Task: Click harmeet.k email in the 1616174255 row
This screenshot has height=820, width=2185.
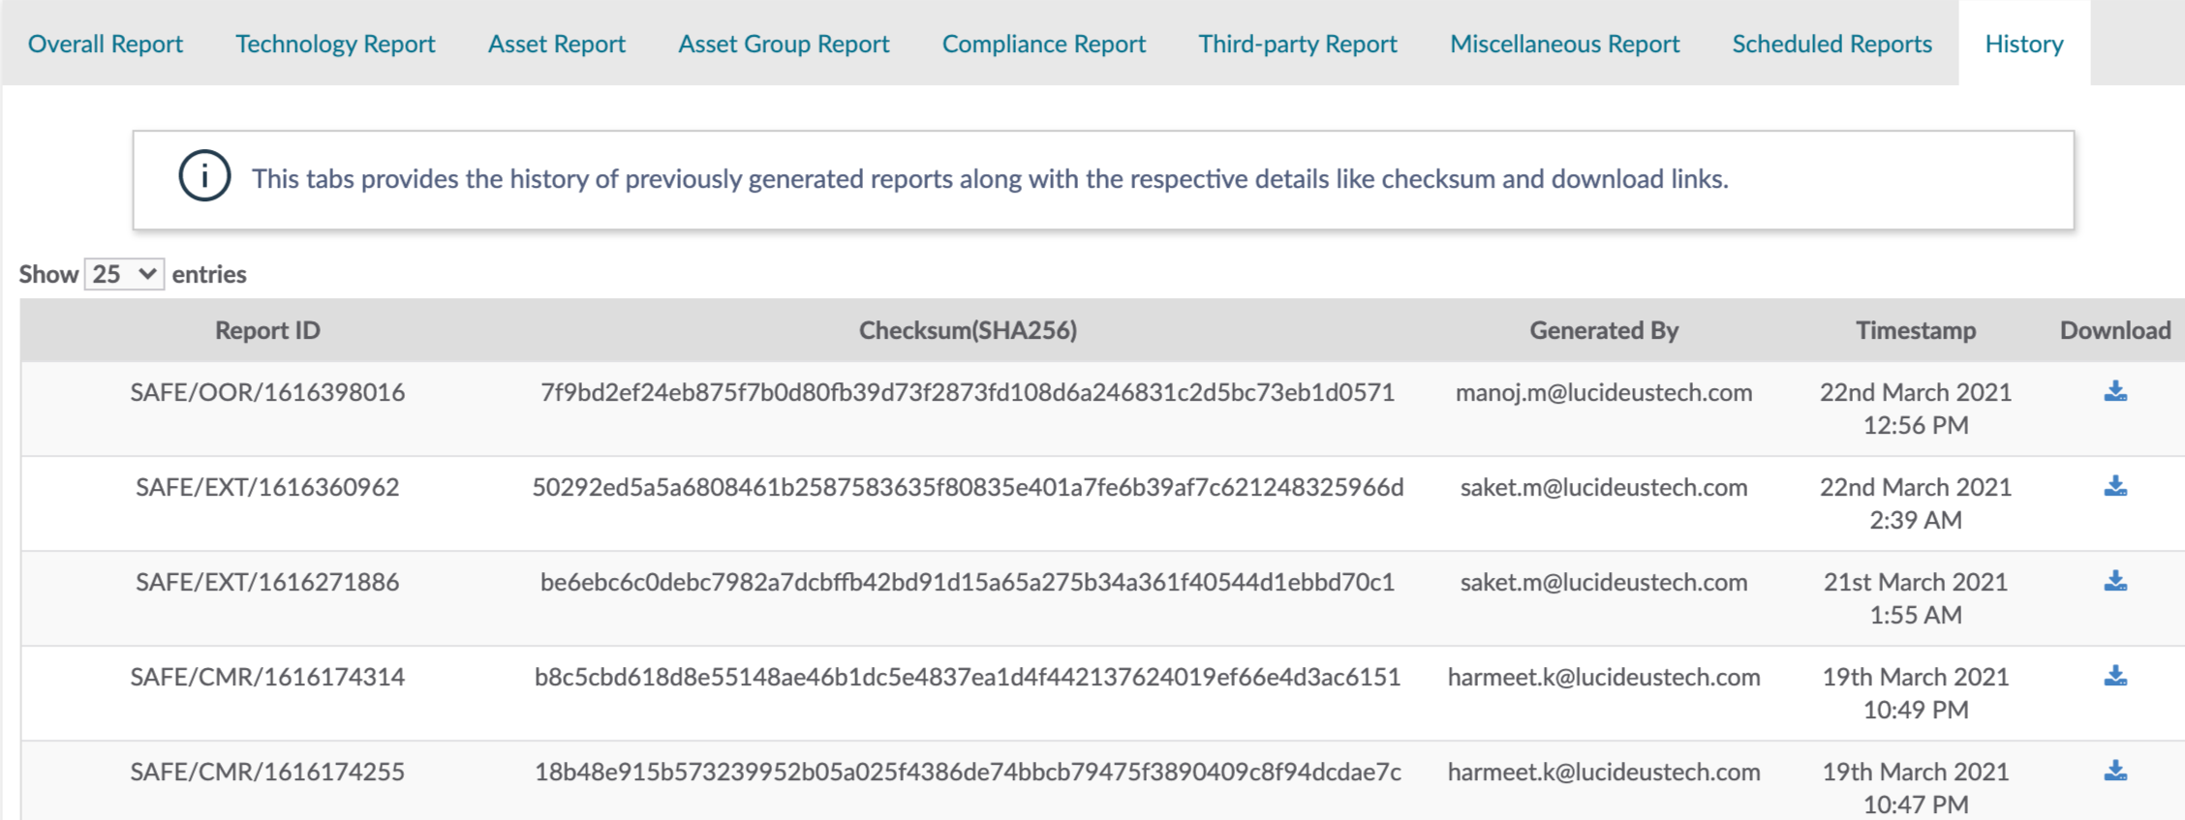Action: pos(1604,772)
